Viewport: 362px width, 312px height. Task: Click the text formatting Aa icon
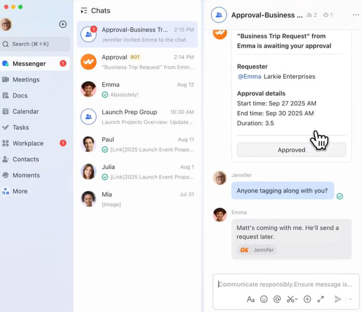250,299
